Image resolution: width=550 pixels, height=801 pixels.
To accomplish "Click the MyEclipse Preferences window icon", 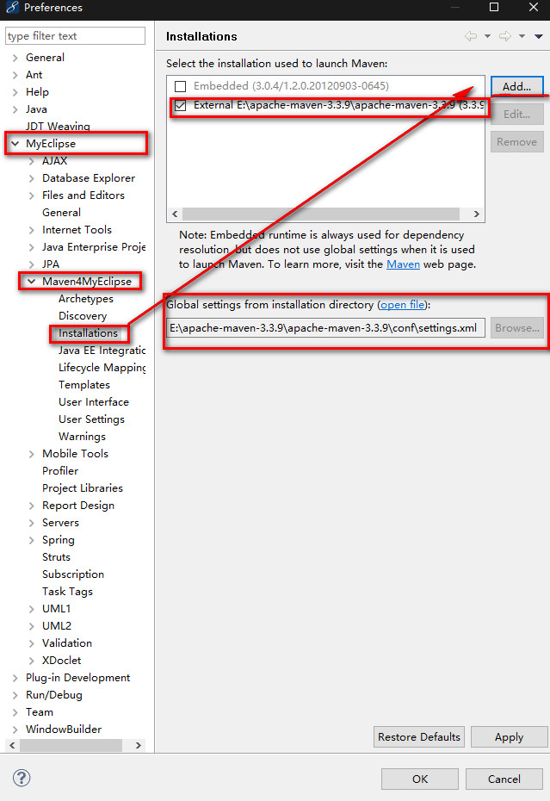I will coord(12,7).
